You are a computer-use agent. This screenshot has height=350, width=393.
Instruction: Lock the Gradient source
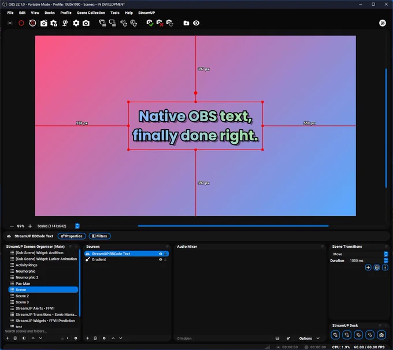tap(165, 259)
